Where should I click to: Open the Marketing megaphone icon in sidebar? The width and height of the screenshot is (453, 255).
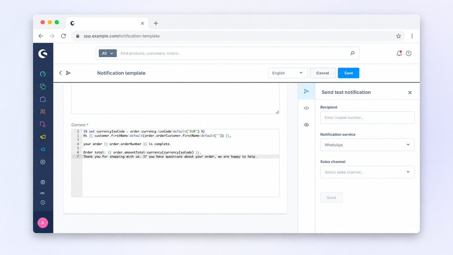(43, 137)
